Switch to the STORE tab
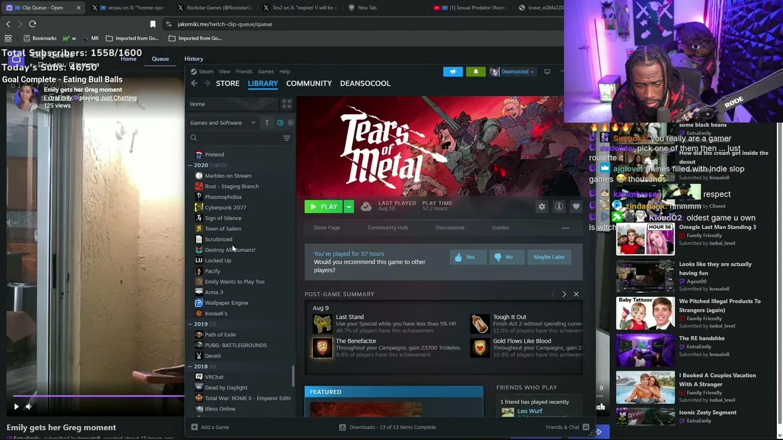The width and height of the screenshot is (783, 440). coord(228,83)
